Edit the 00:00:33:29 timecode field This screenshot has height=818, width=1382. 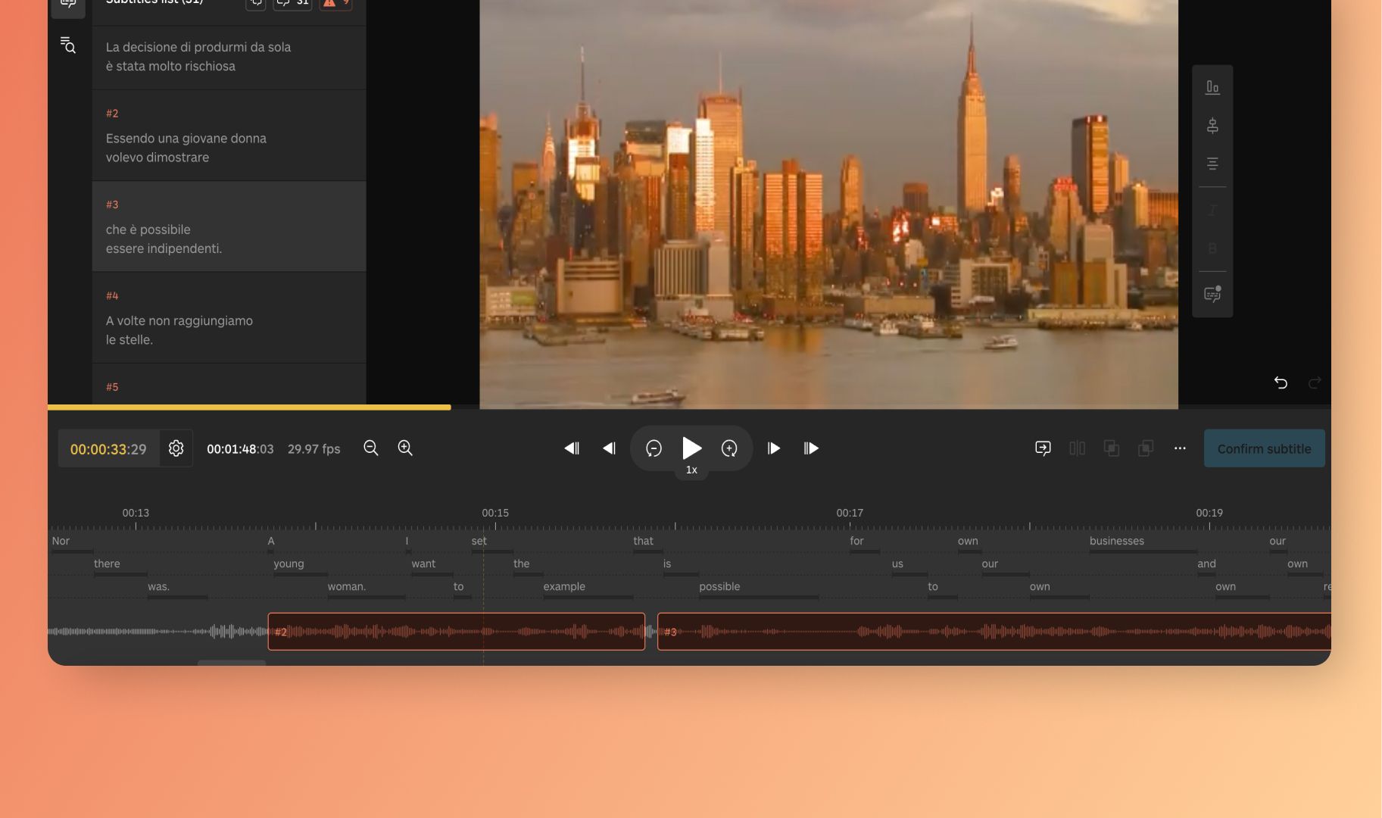108,449
